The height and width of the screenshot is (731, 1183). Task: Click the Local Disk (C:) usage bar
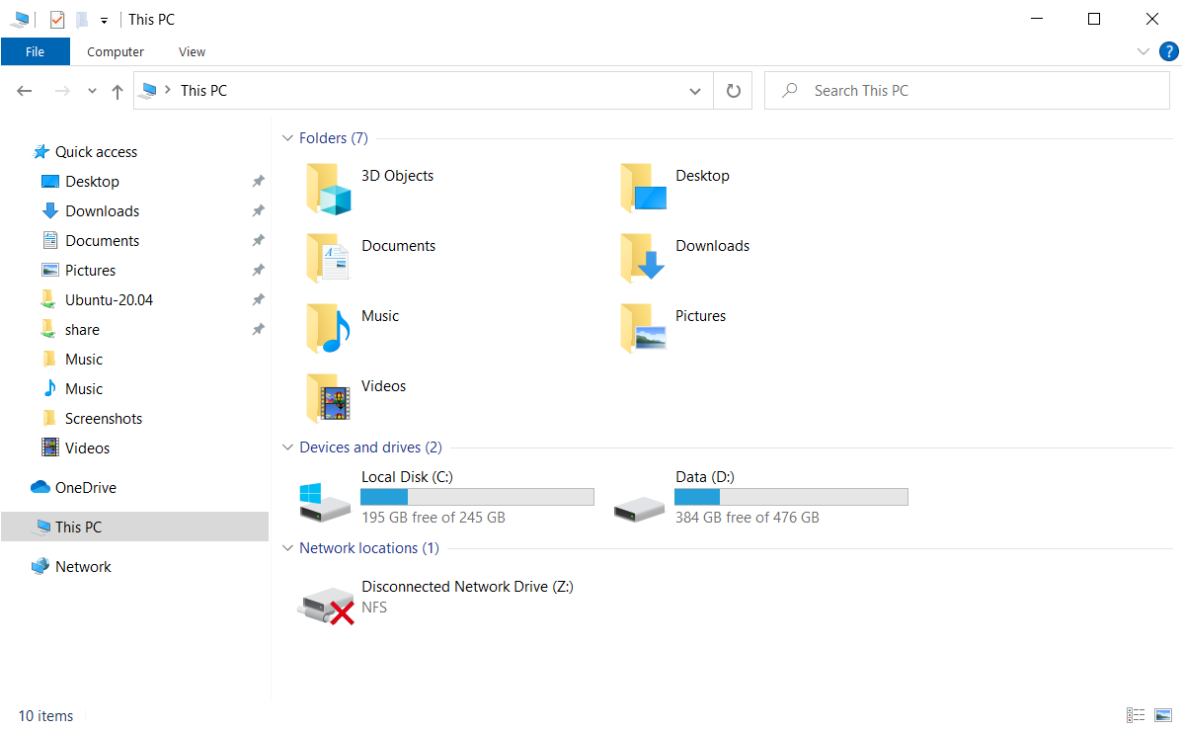477,496
